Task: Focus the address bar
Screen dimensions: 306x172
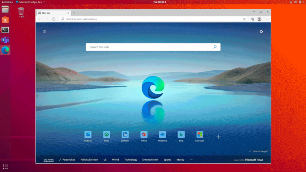Action: pyautogui.click(x=153, y=19)
